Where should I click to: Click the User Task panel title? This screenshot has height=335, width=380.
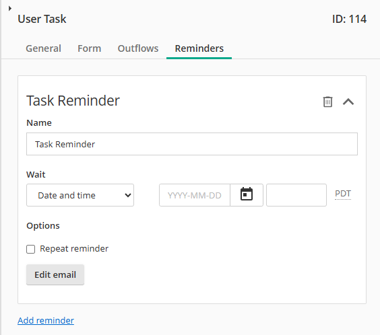pyautogui.click(x=42, y=19)
